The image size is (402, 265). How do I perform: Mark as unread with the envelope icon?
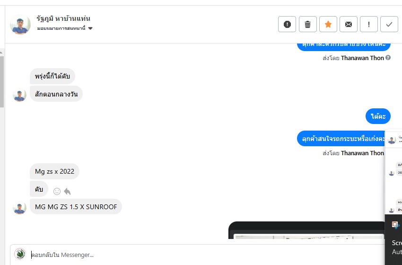pos(348,24)
